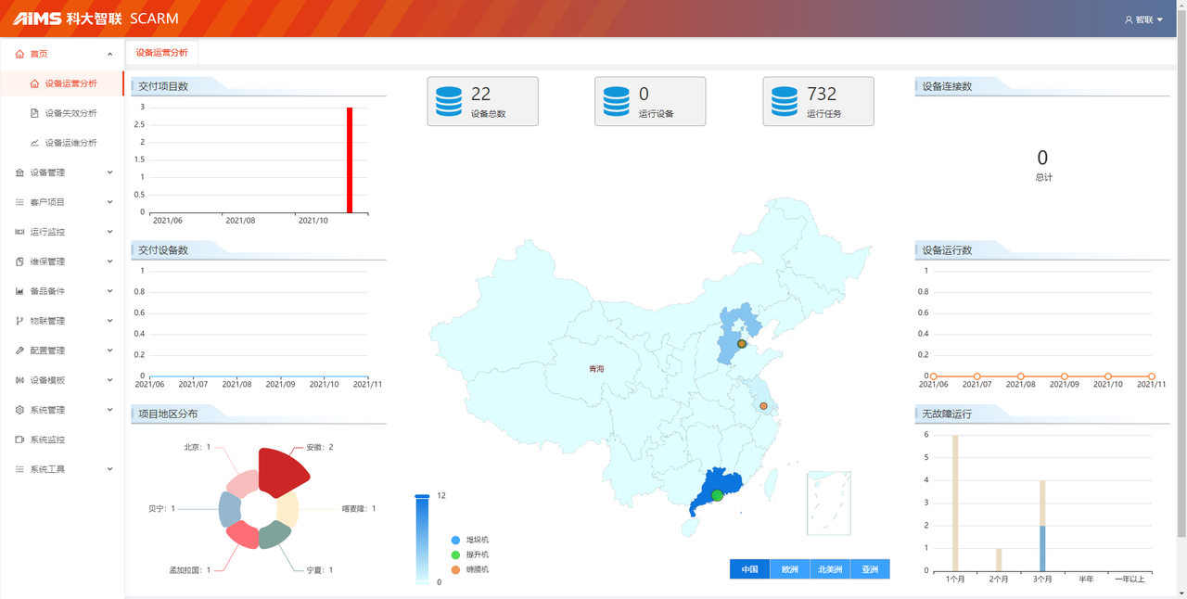Click the branch icon beside 物联管理

19,321
